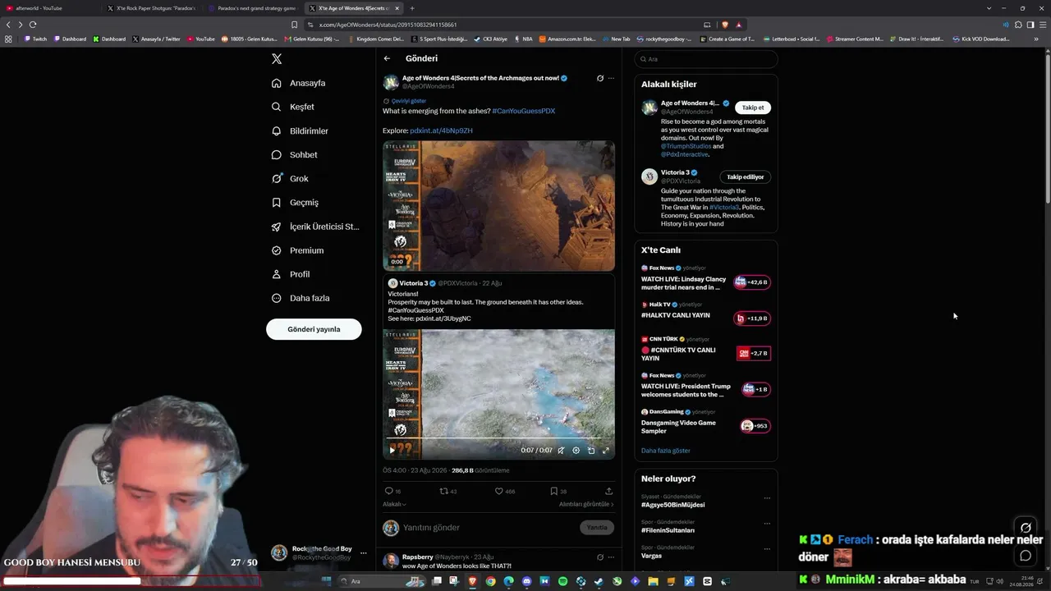Open Bildirimler notifications
The height and width of the screenshot is (591, 1051).
pos(300,131)
